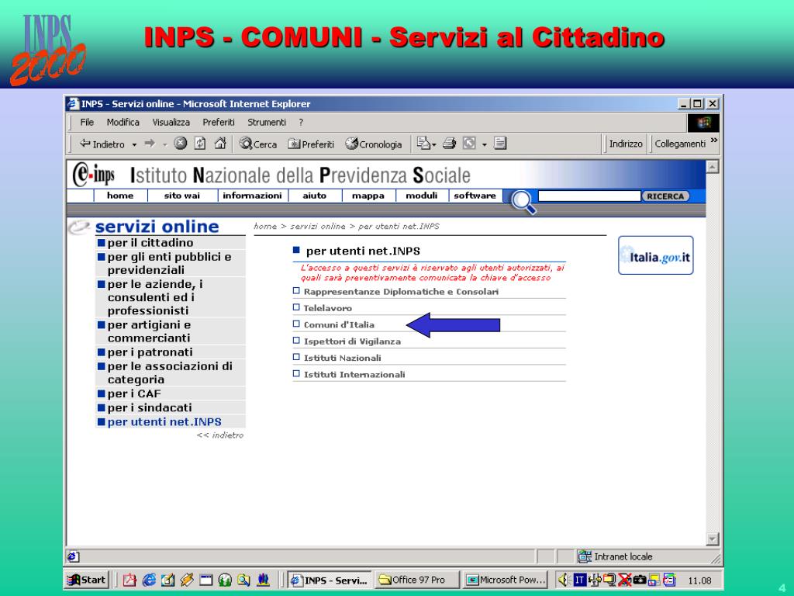Stop loading with the Stop icon
This screenshot has width=794, height=596.
(180, 144)
